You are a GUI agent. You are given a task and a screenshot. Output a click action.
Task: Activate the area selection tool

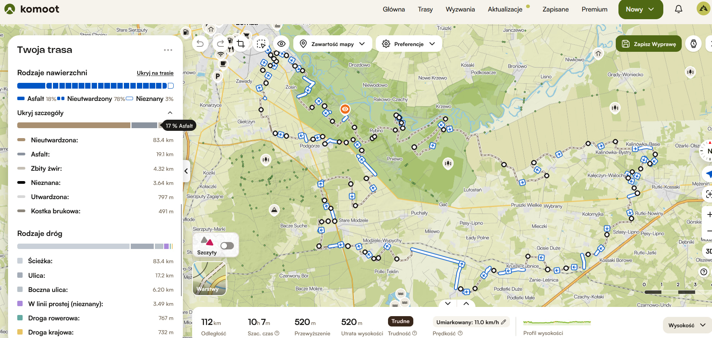pos(261,44)
